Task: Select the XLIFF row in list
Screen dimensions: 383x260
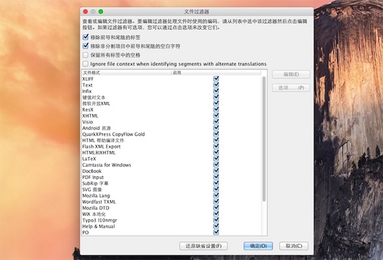Action: coord(172,78)
